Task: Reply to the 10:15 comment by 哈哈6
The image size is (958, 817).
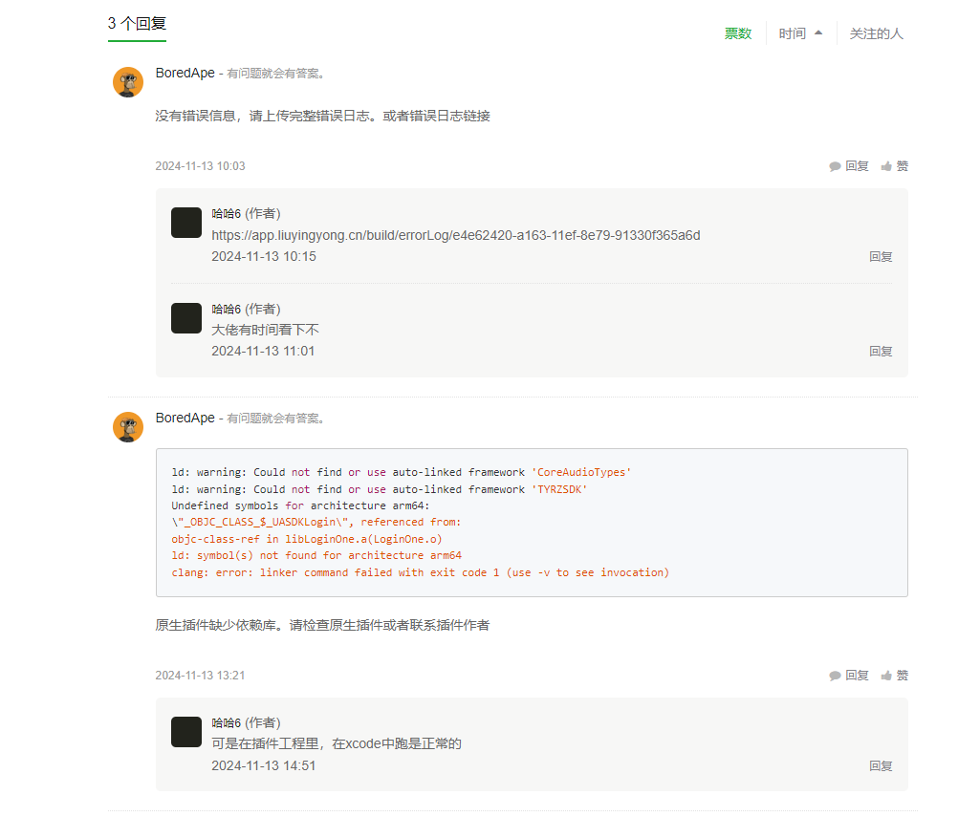Action: (880, 256)
